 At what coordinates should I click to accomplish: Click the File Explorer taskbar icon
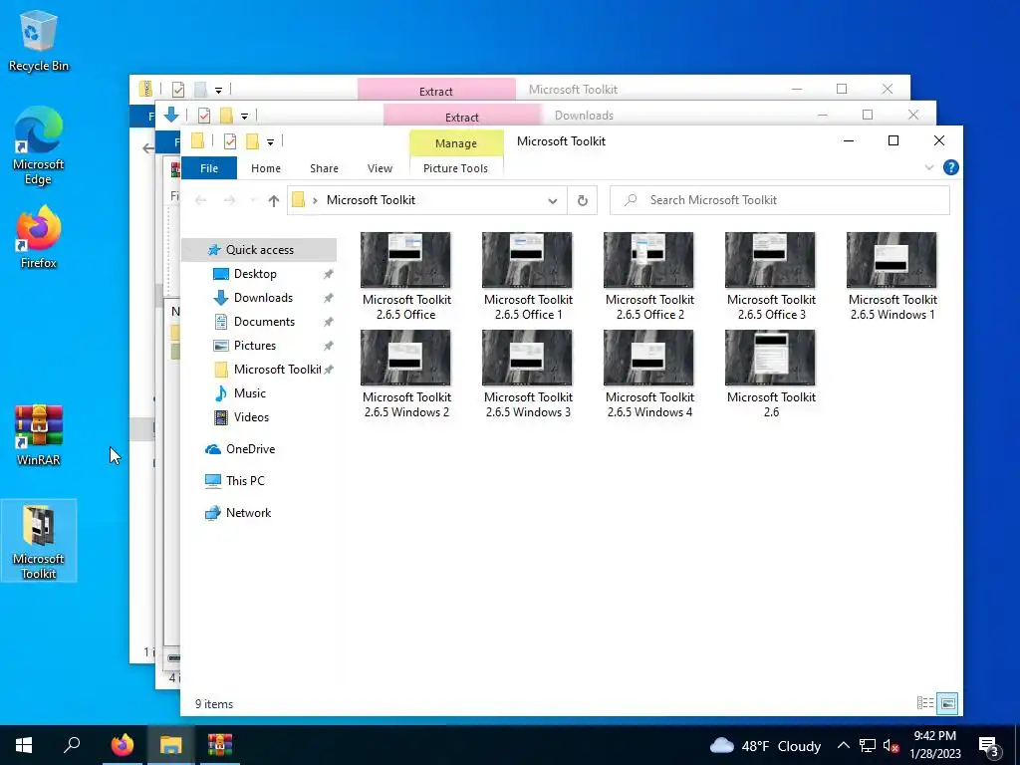pyautogui.click(x=170, y=745)
